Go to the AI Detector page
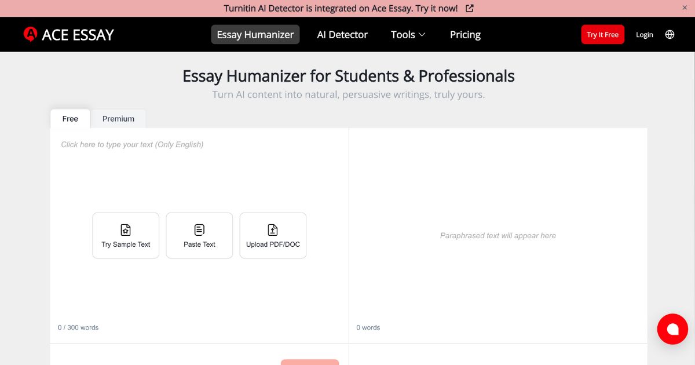This screenshot has width=695, height=365. [x=342, y=34]
